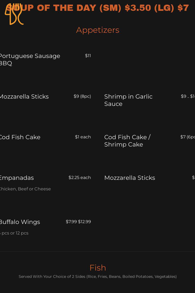195x293 pixels.
Task: Select the Buffalo Wings menu item
Action: (x=19, y=222)
